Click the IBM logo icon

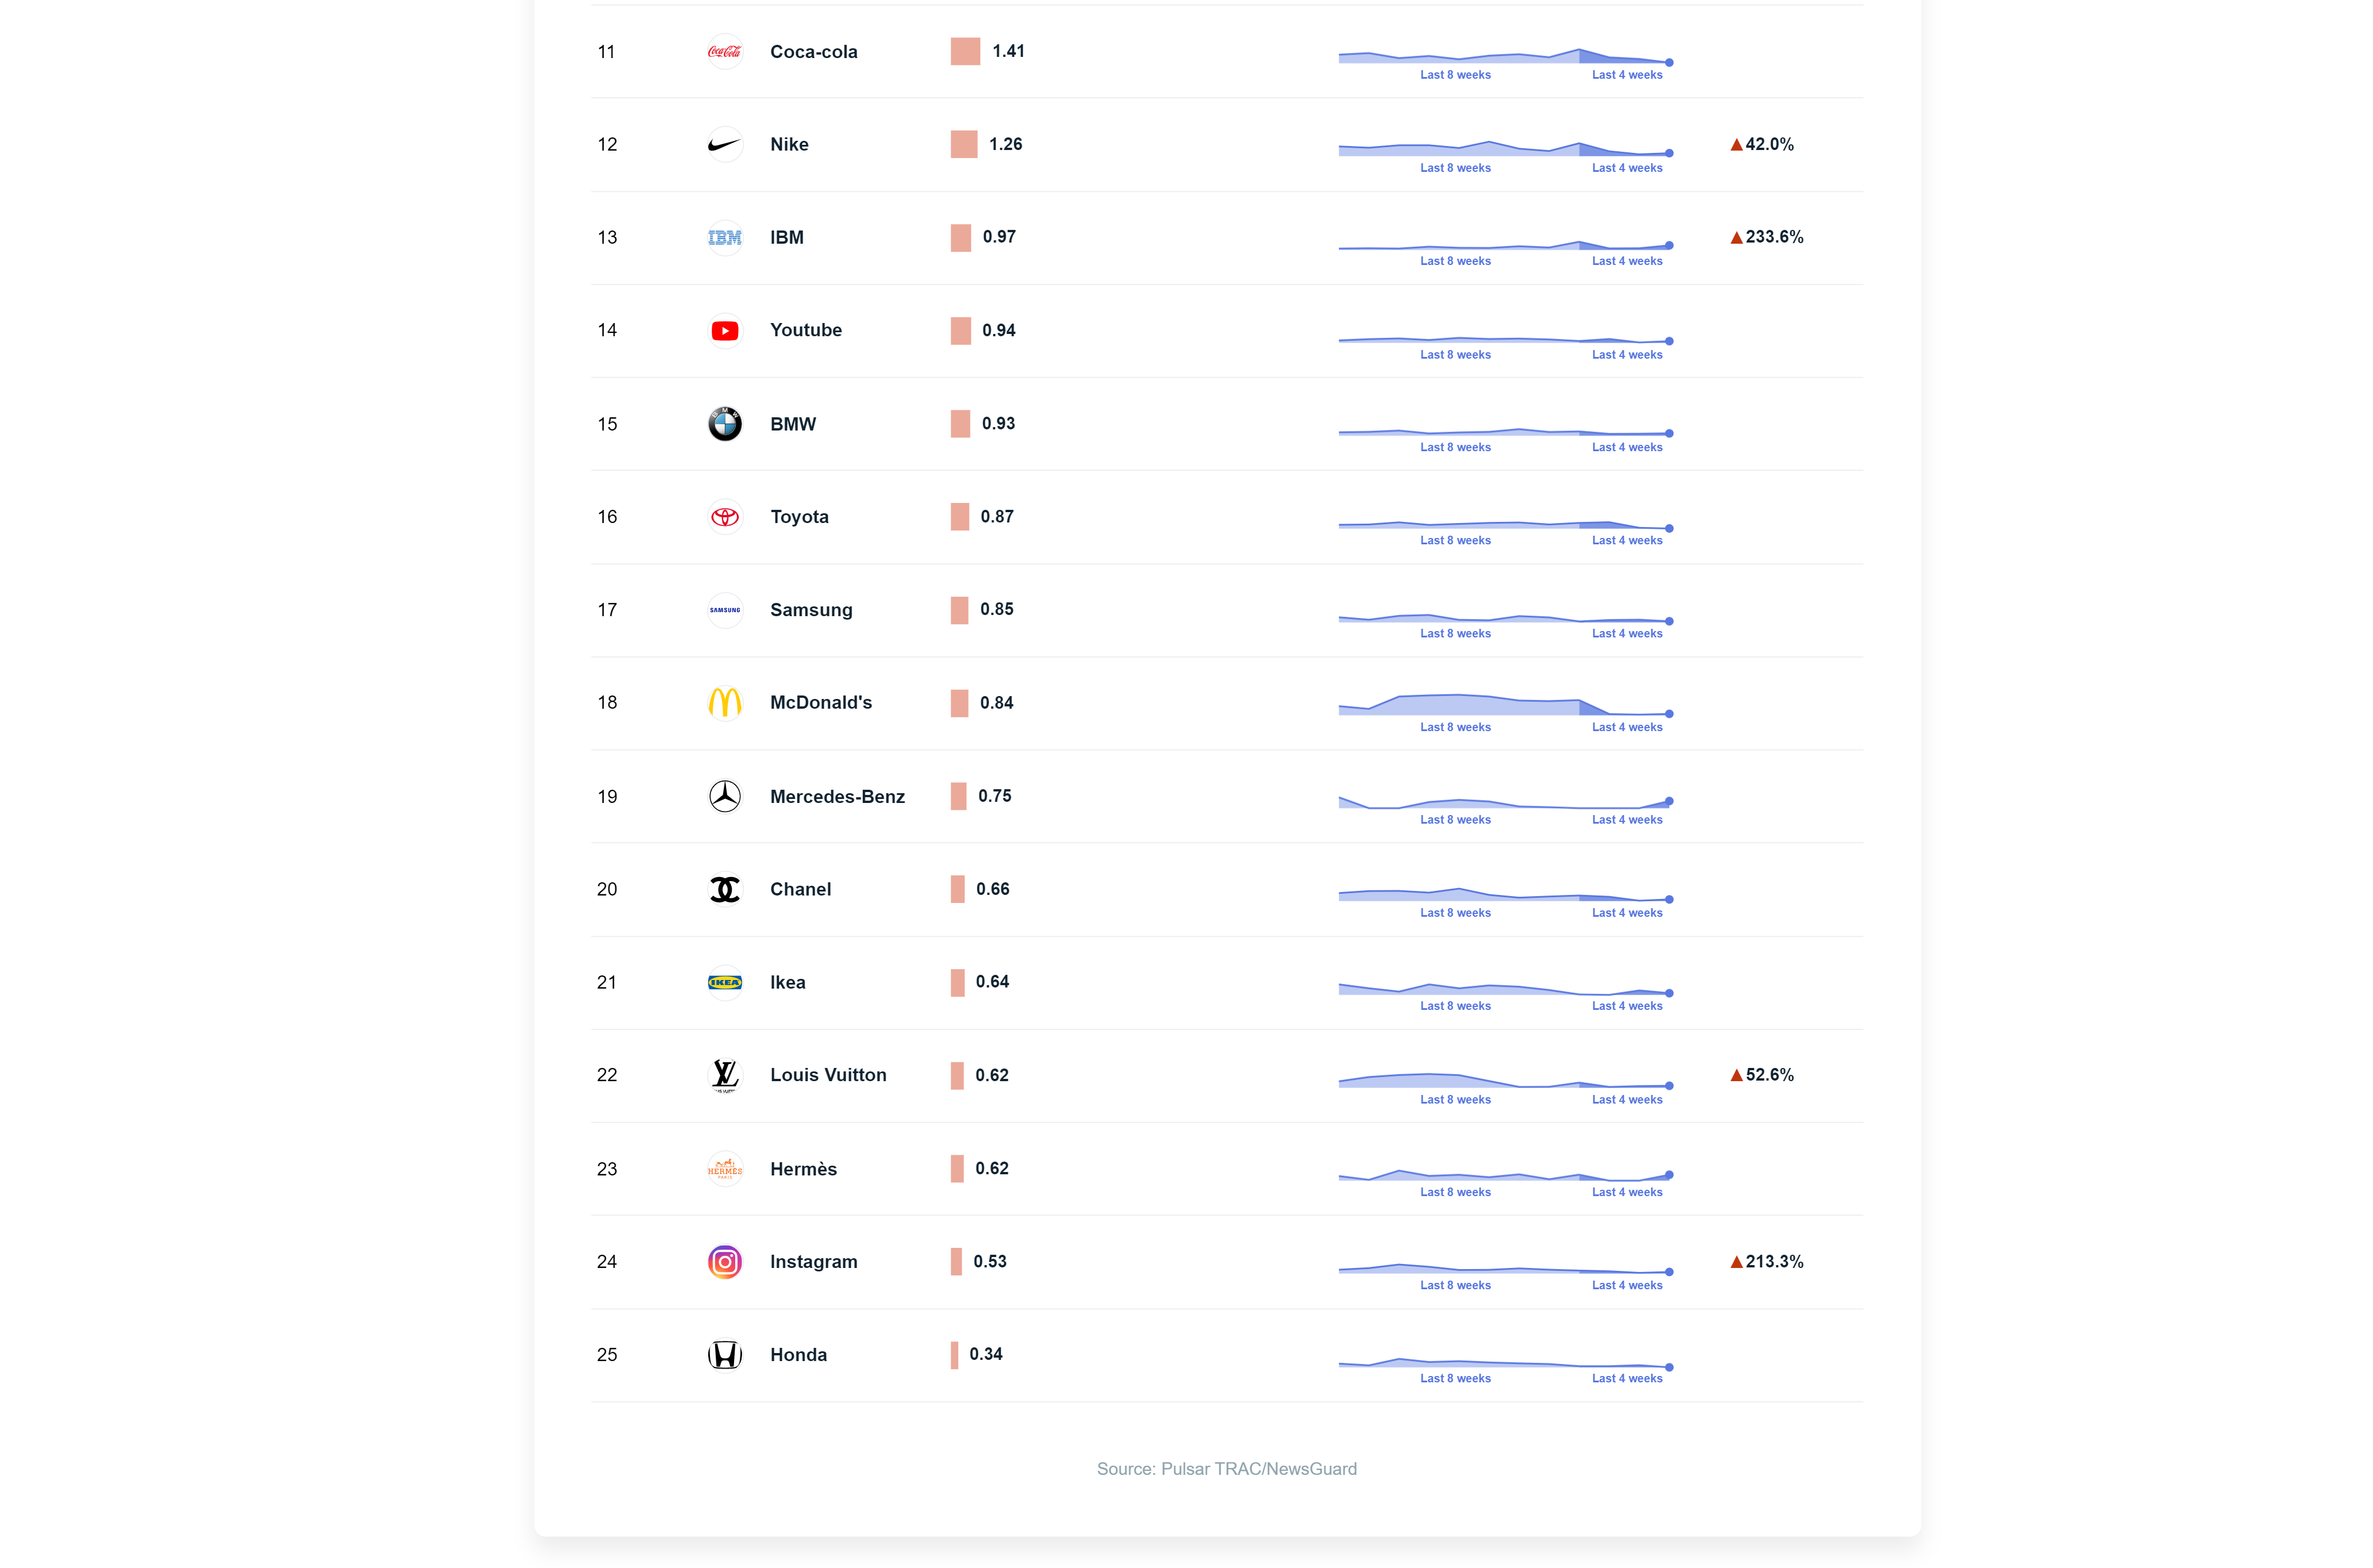coord(724,238)
